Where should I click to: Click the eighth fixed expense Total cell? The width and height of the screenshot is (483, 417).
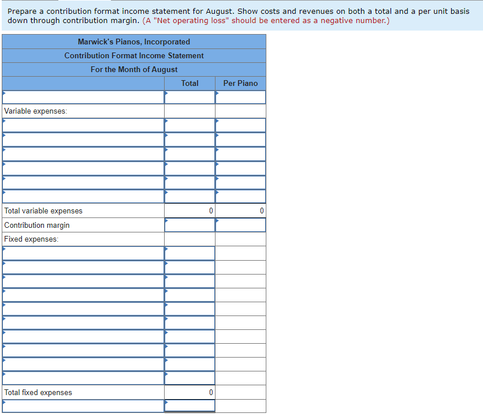point(190,350)
